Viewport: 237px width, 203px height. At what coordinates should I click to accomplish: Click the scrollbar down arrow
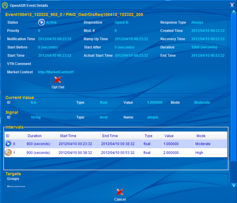tap(234, 185)
